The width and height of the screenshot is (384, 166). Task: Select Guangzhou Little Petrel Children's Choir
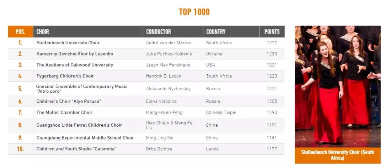[x=79, y=125]
